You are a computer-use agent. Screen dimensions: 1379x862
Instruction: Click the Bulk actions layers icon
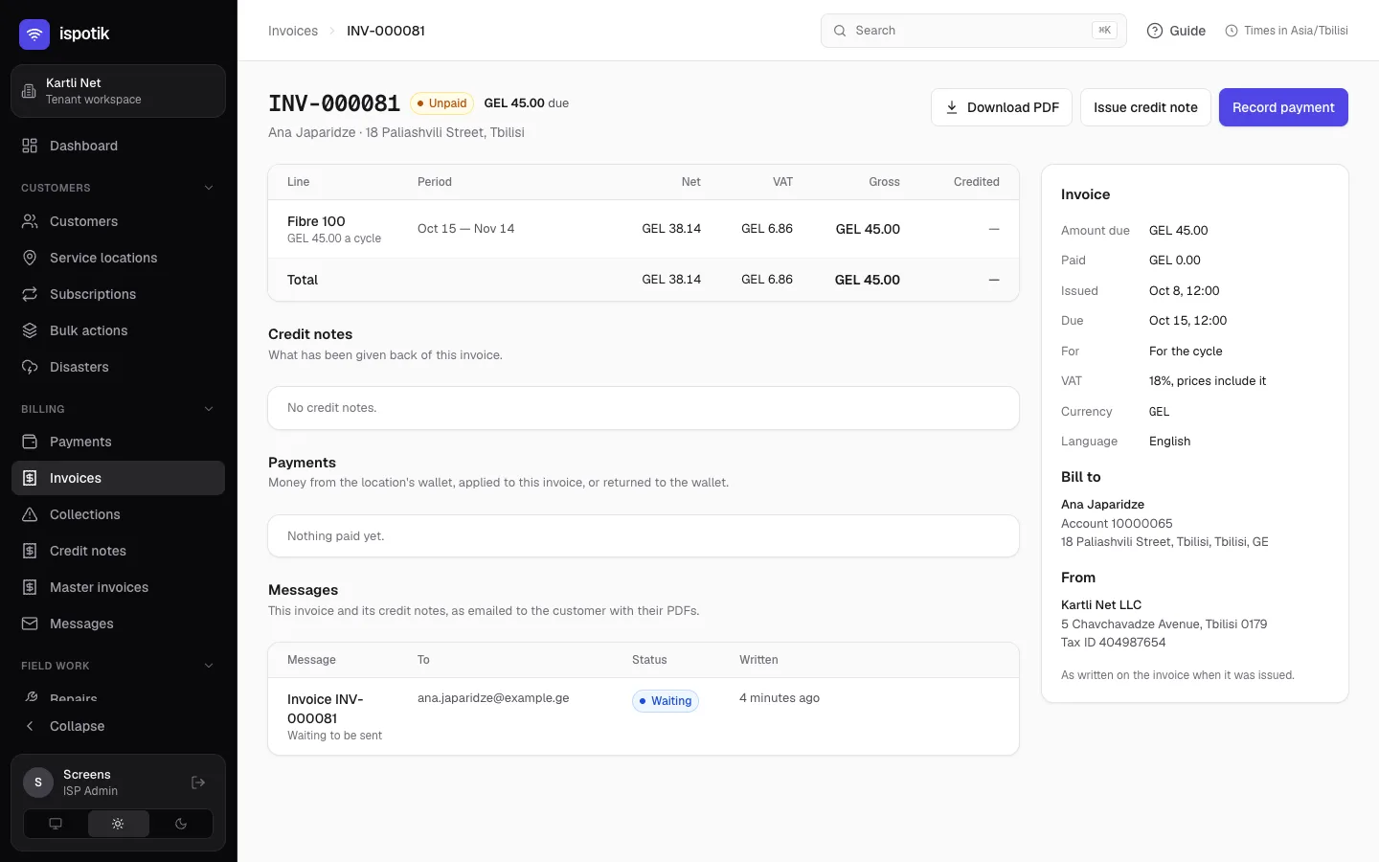[30, 330]
